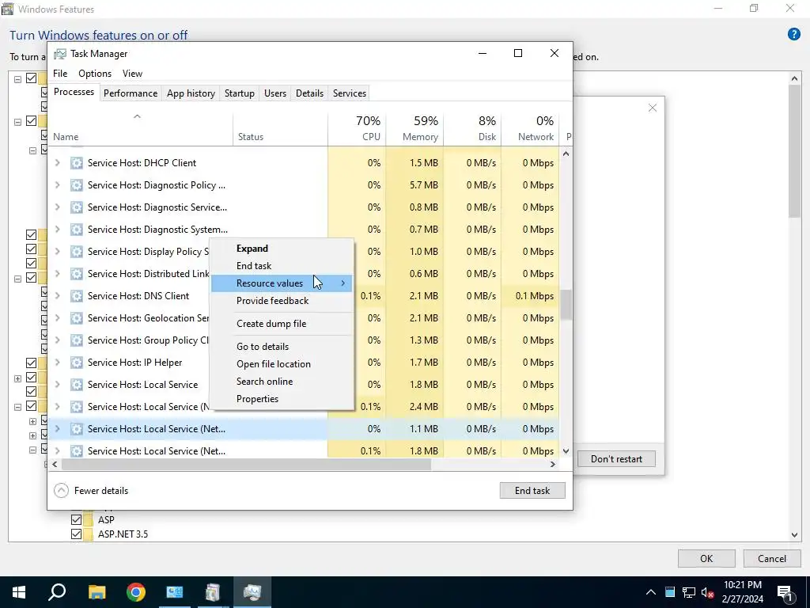Open taskbar search magnifier
Screen dimensions: 810x608
coord(57,592)
